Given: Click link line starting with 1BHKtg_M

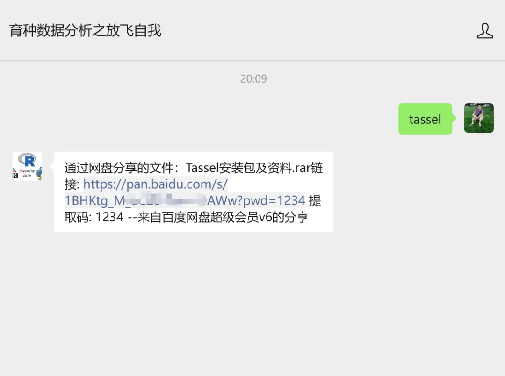Looking at the screenshot, I should tap(185, 200).
